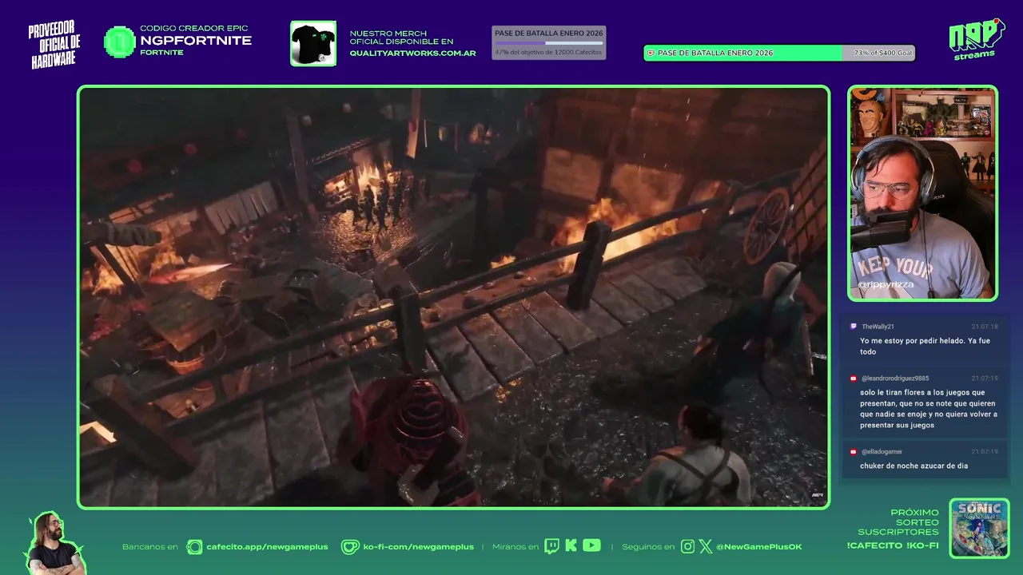Click the Ko-fi cup icon
The image size is (1023, 575).
[x=350, y=546]
